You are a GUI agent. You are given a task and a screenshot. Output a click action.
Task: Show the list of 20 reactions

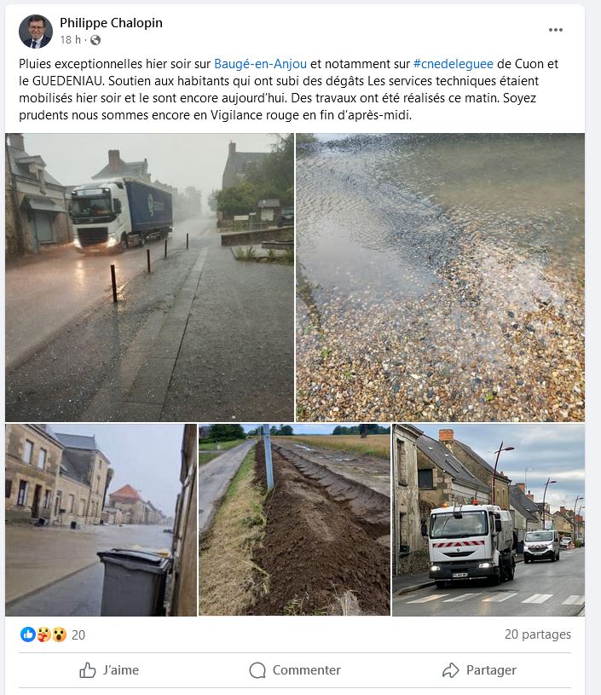coord(78,634)
